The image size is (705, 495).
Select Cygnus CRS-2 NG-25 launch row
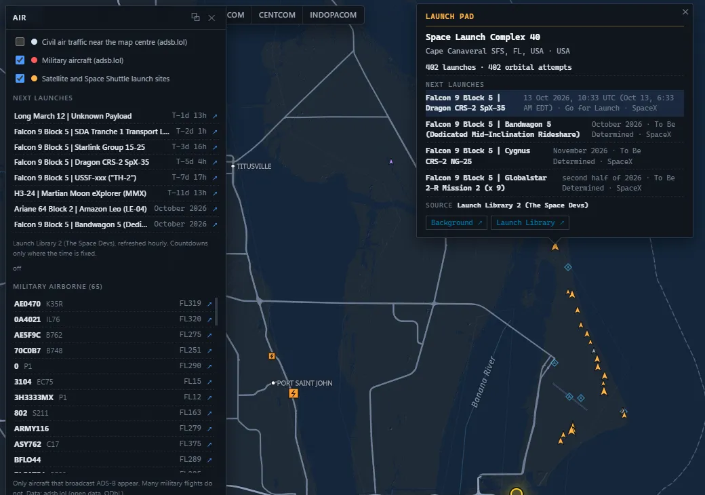tap(555, 156)
